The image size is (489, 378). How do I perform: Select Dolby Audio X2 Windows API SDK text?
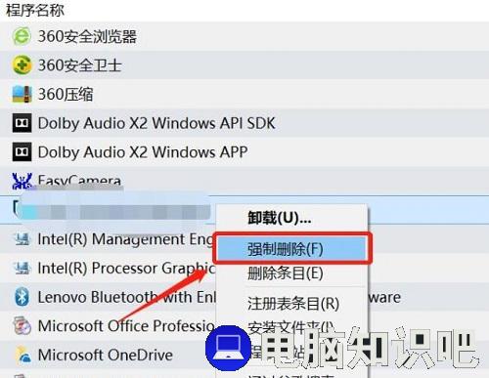click(156, 123)
